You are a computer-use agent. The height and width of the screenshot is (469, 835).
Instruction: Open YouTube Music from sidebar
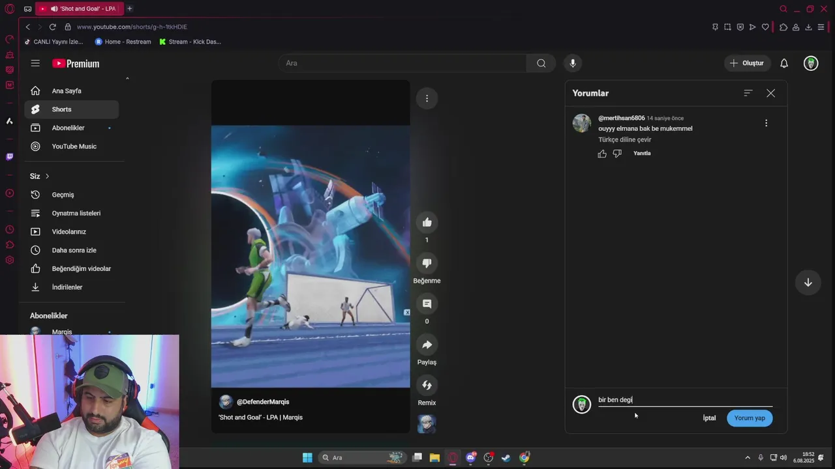pos(72,147)
